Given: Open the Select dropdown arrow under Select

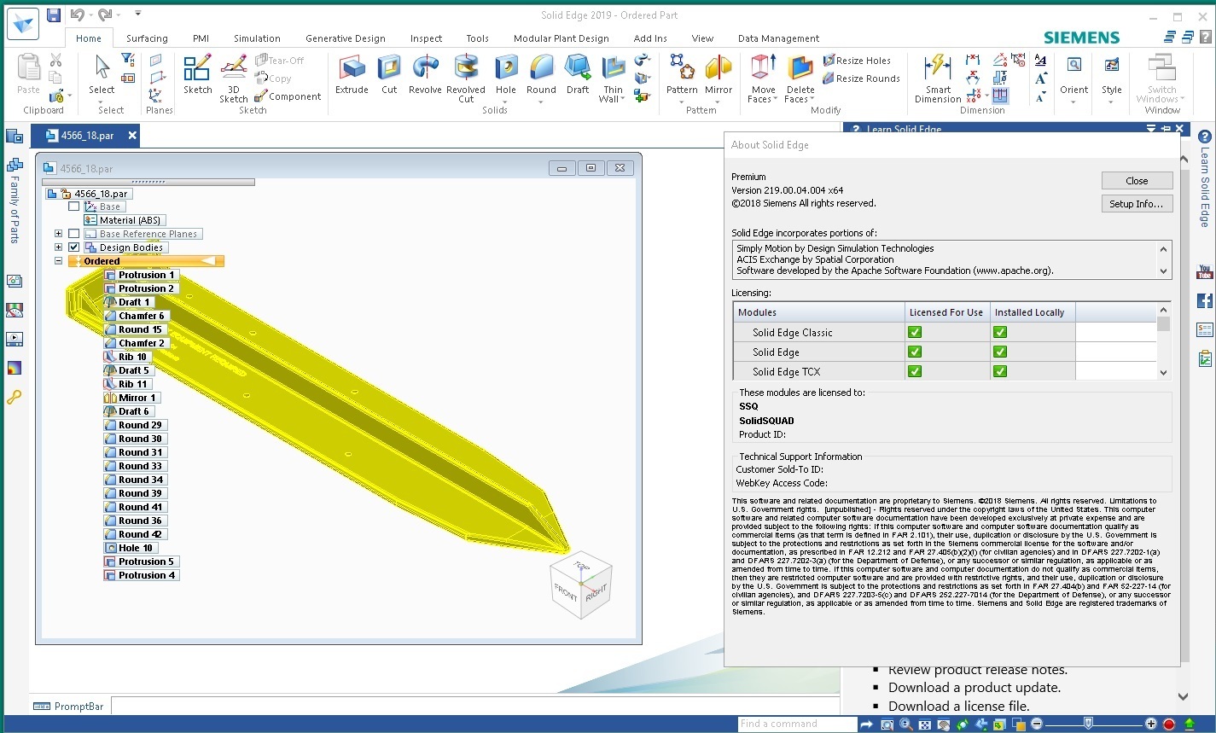Looking at the screenshot, I should click(x=102, y=102).
